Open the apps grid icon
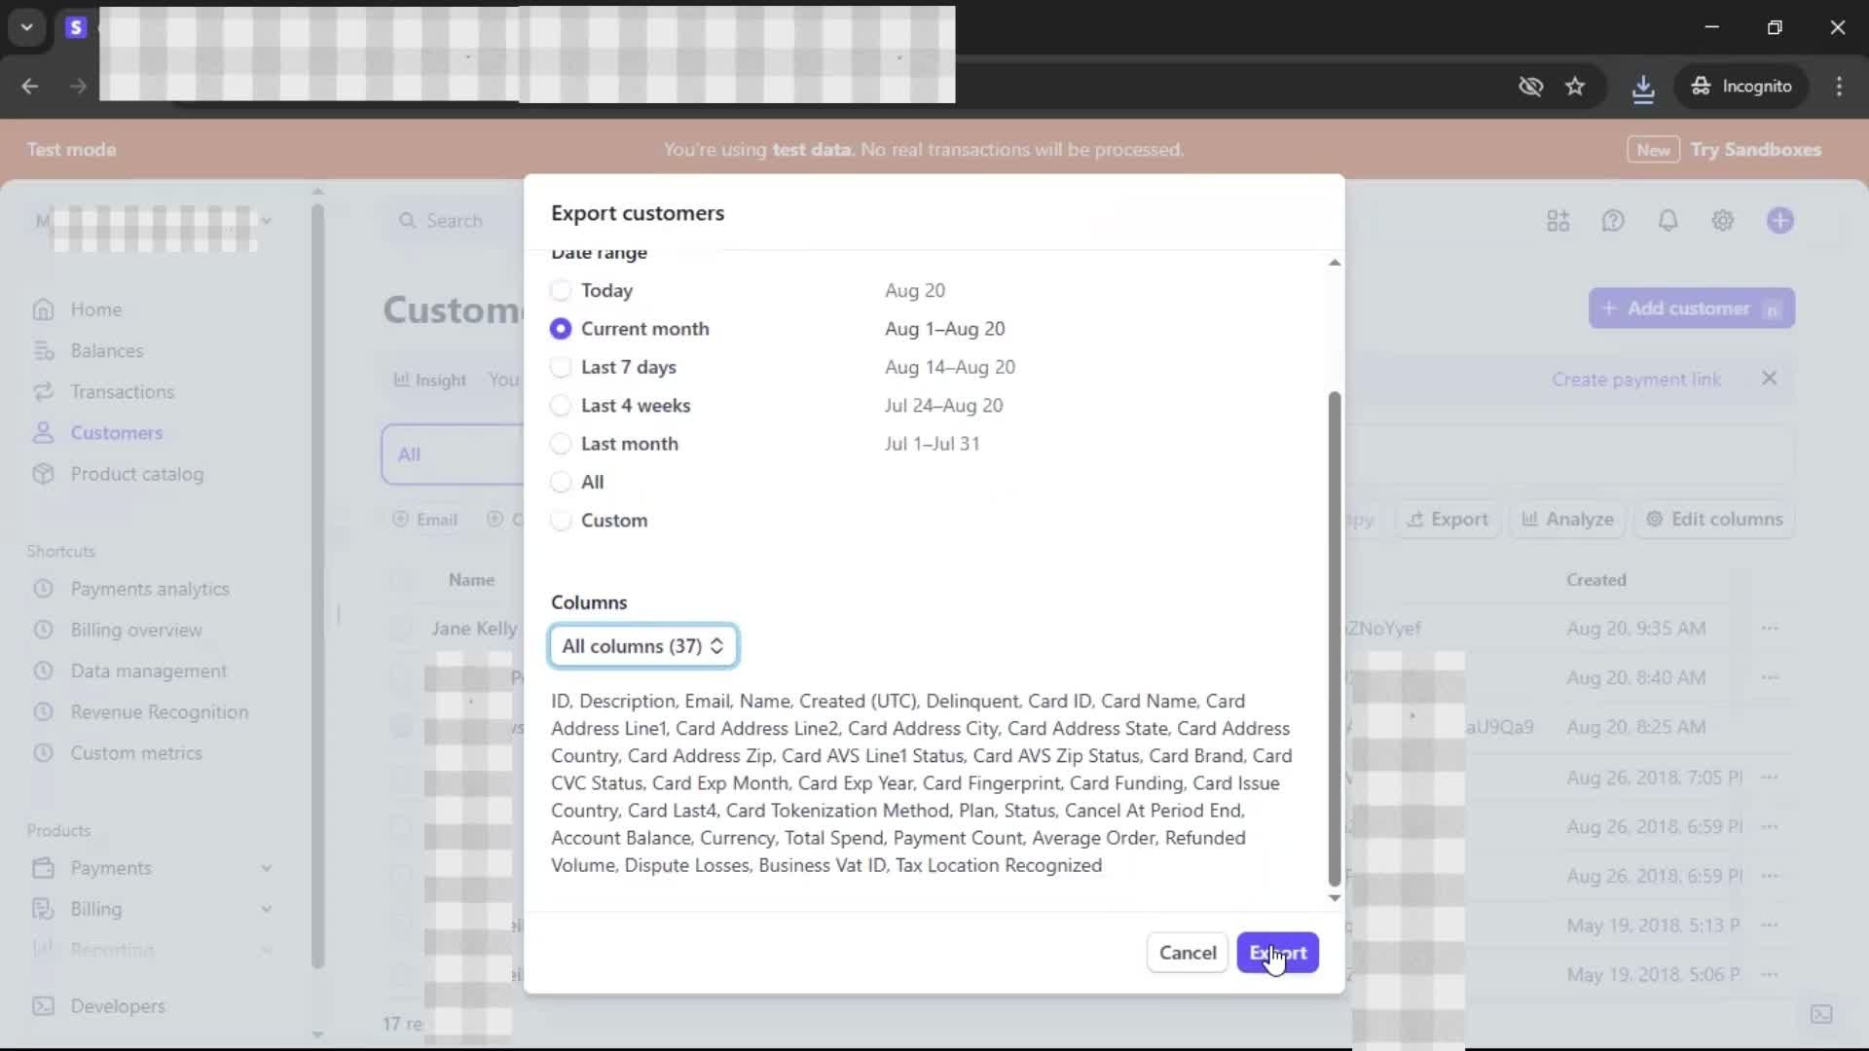The image size is (1869, 1051). click(1557, 221)
